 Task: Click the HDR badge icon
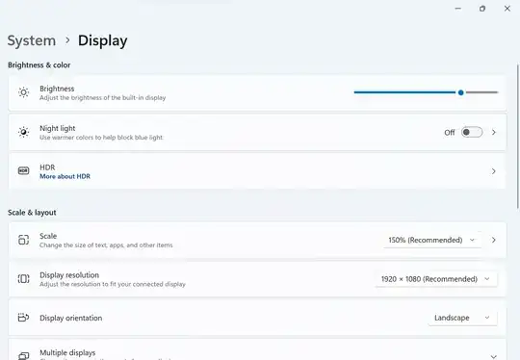(23, 170)
